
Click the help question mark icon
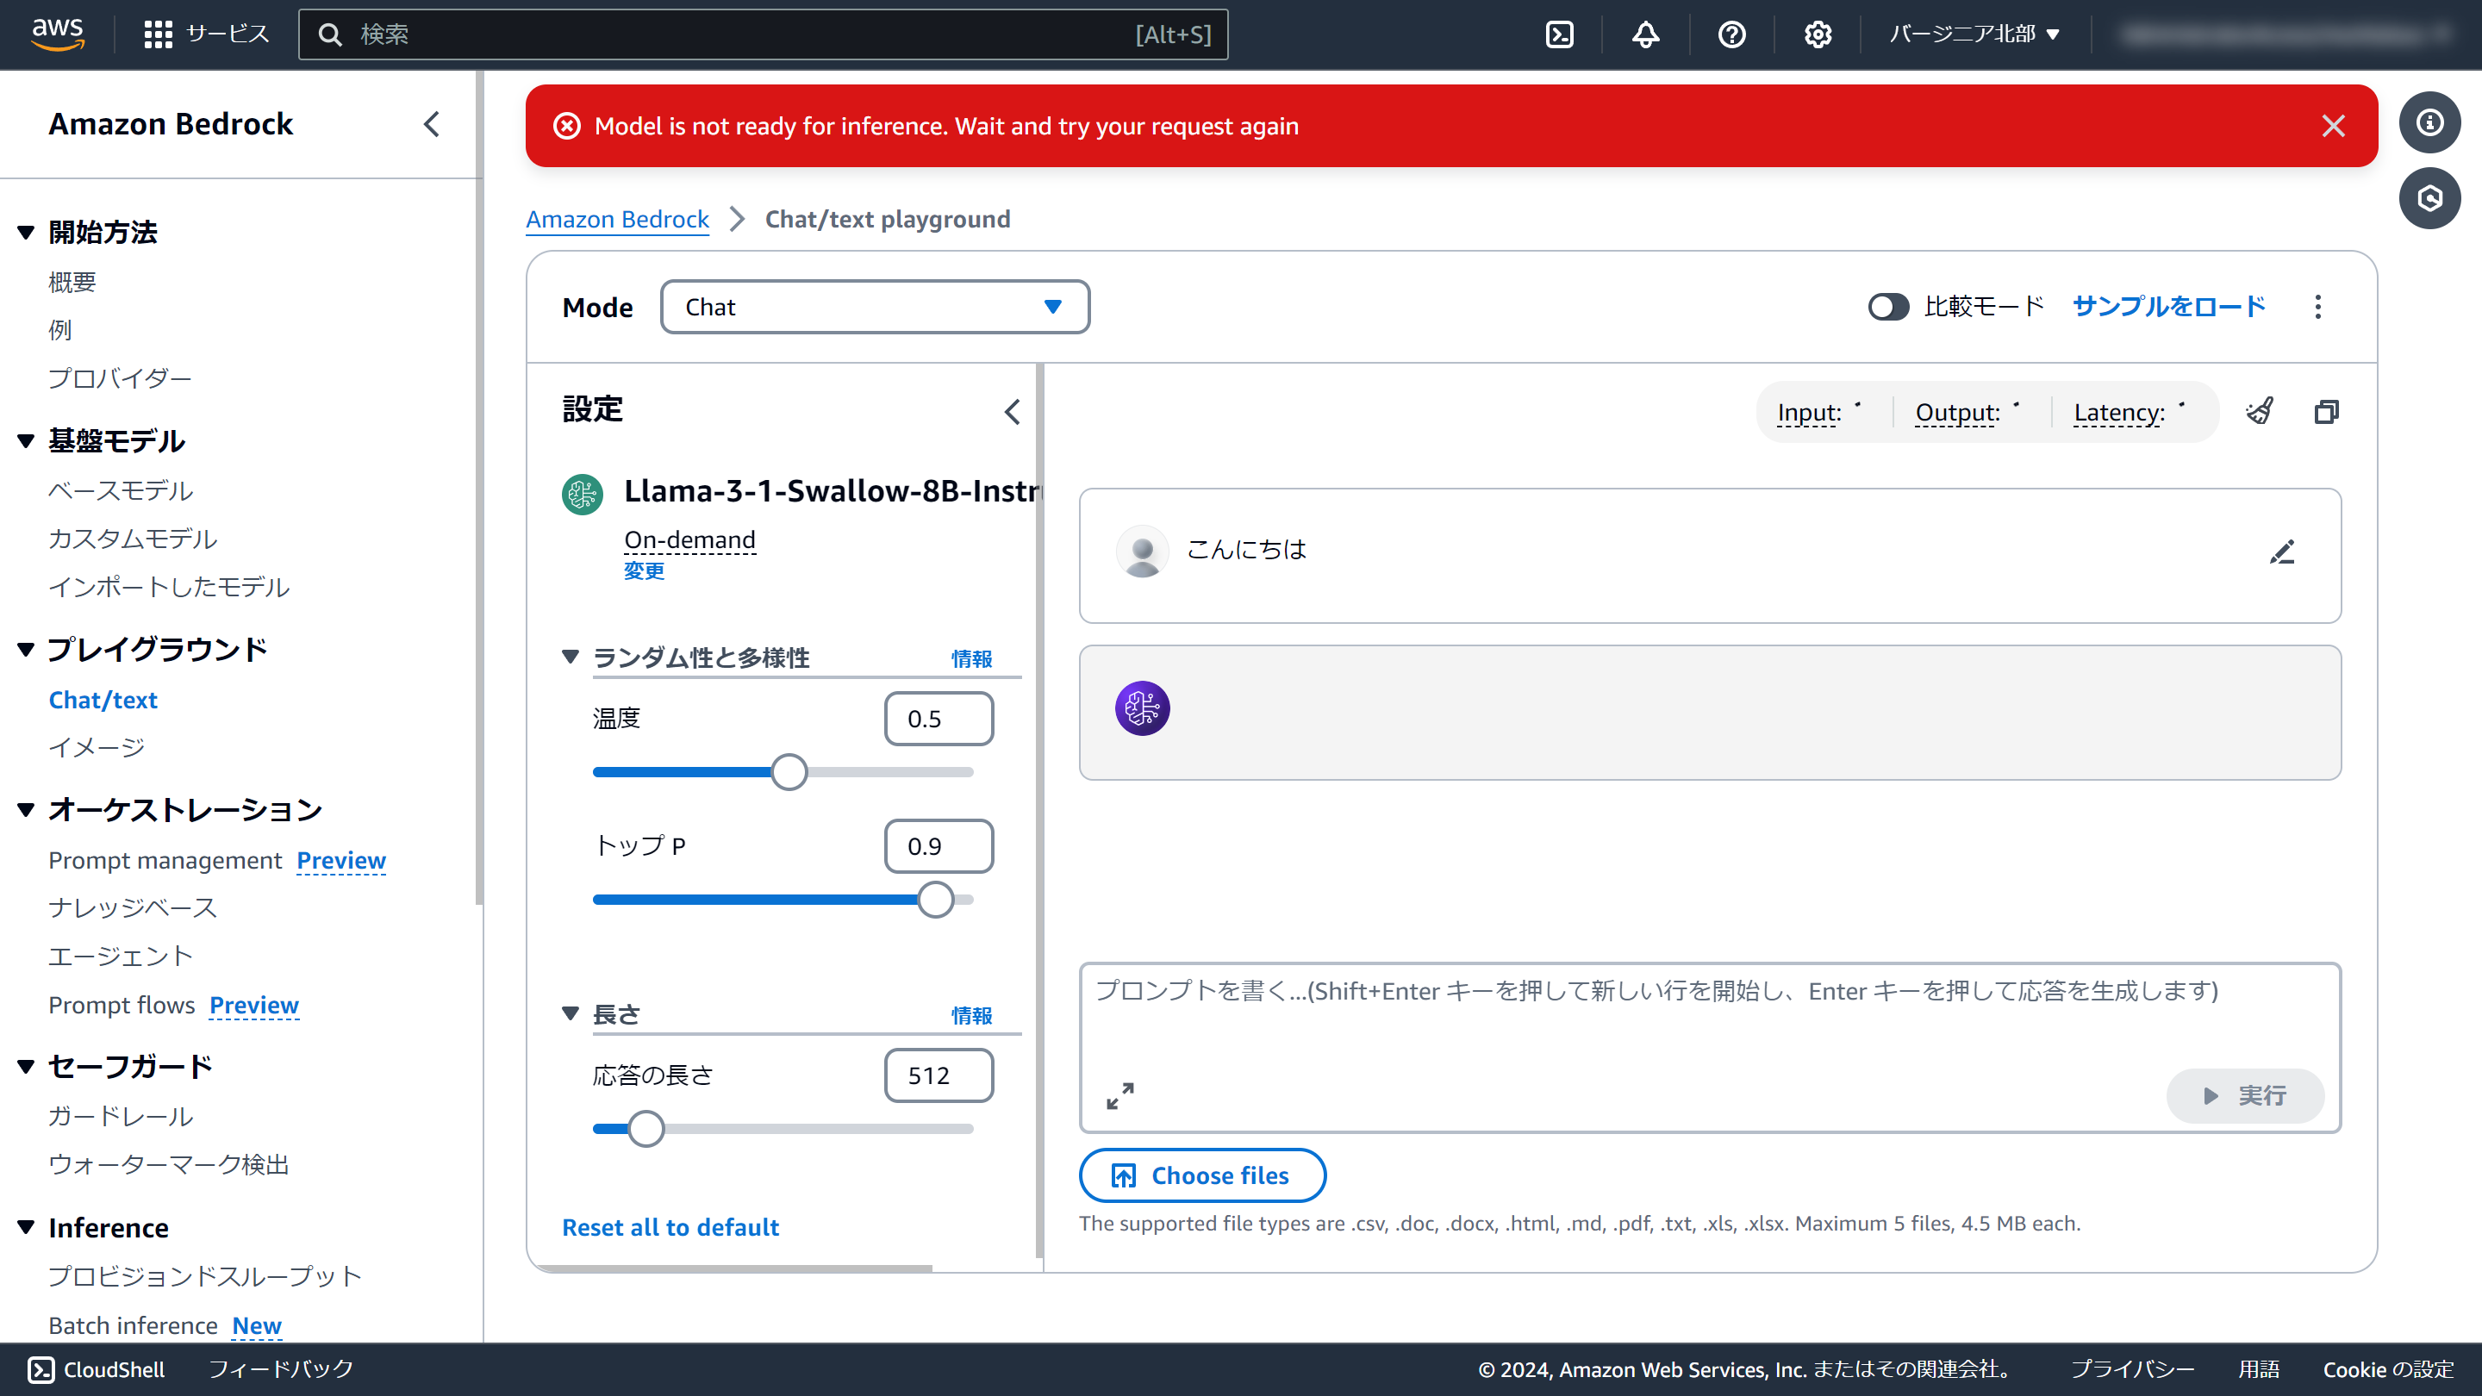1731,34
